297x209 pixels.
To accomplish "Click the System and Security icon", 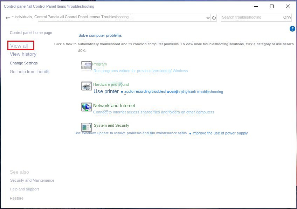I will tap(86, 127).
